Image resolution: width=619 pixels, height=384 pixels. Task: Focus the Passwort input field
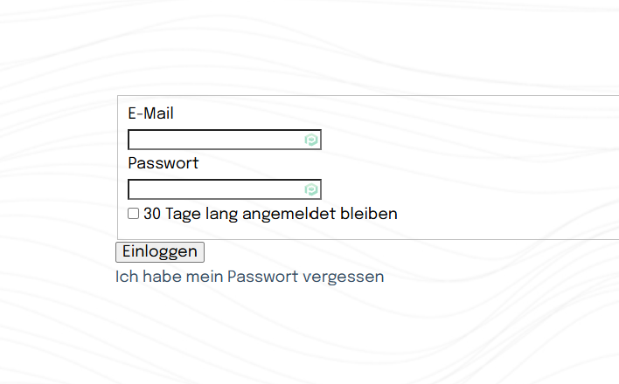[x=214, y=189]
